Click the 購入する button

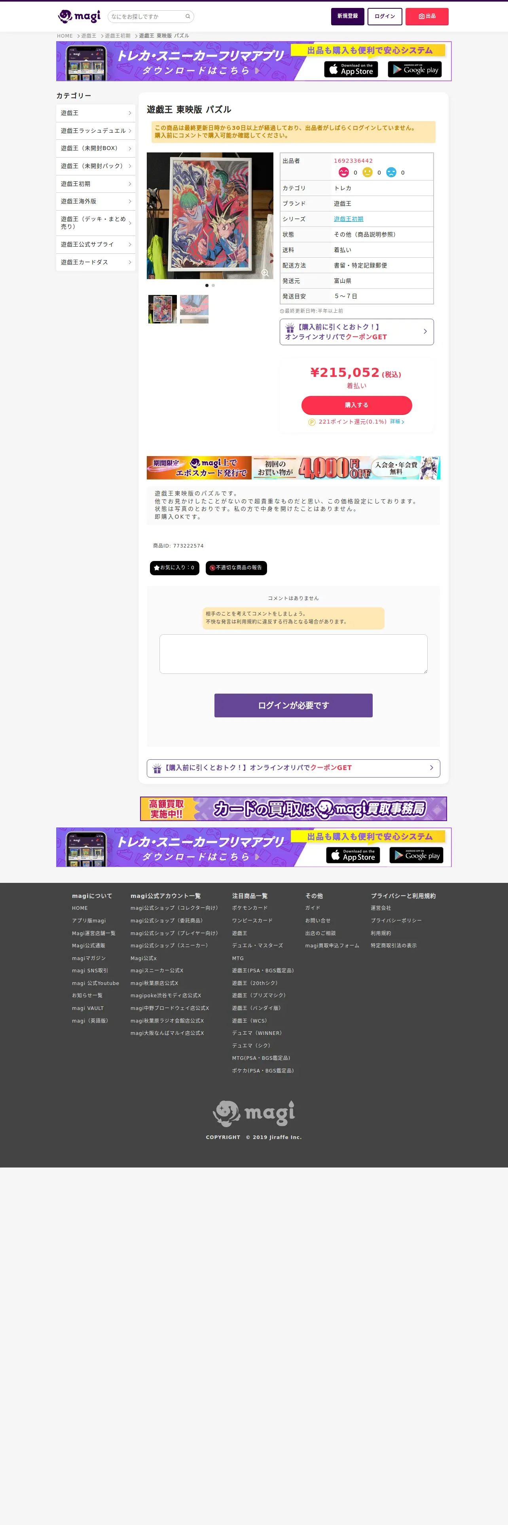(356, 405)
